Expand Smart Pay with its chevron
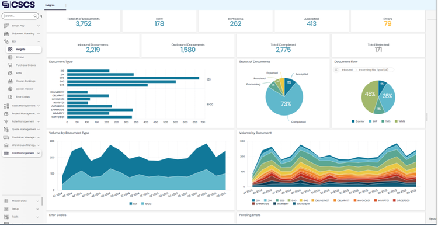Screen dimensions: 438x226 [x=39, y=26]
